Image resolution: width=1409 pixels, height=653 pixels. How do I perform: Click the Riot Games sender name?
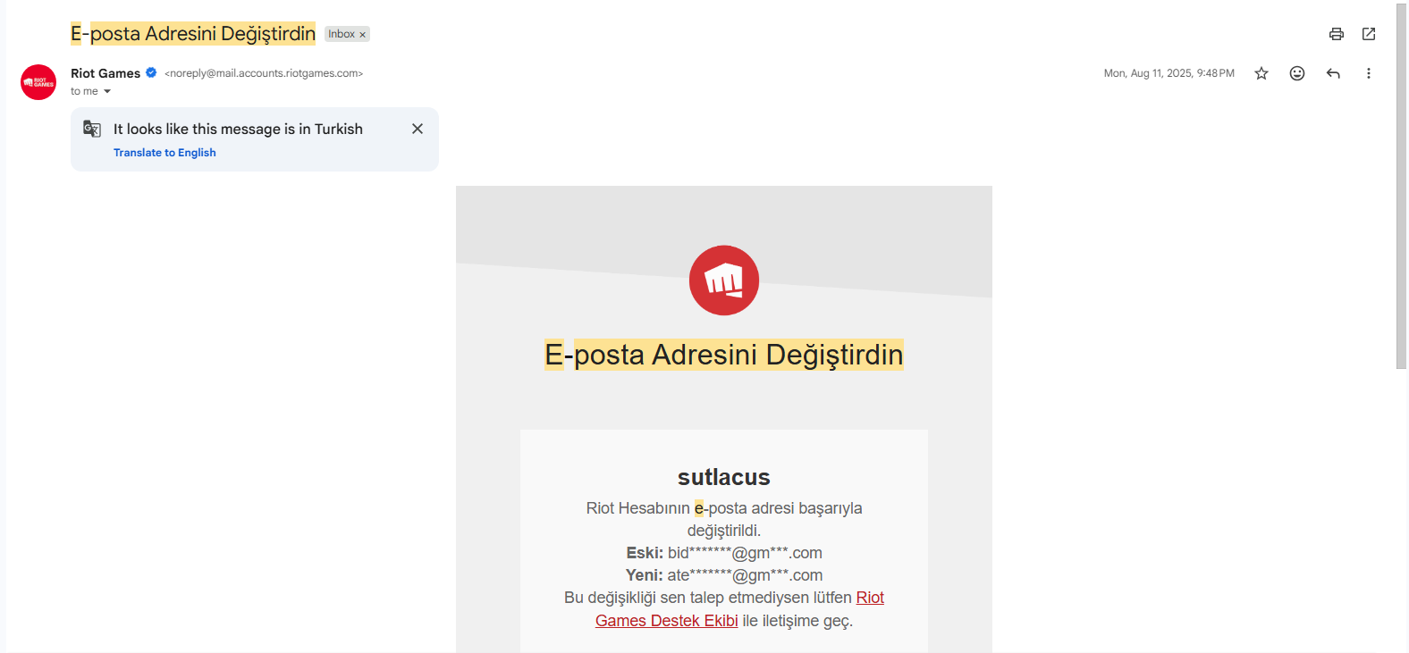pos(105,73)
